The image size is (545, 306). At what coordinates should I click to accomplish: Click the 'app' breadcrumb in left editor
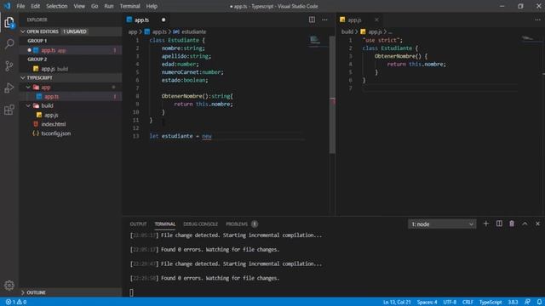click(133, 32)
